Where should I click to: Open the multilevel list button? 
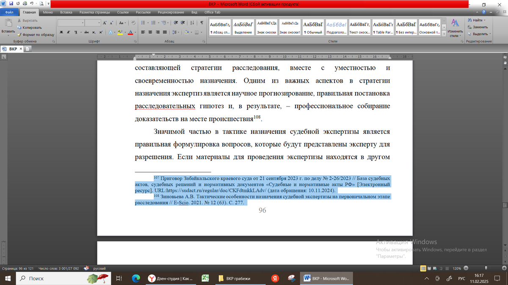coord(165,23)
